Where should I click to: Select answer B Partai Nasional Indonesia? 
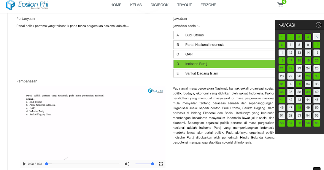click(224, 45)
